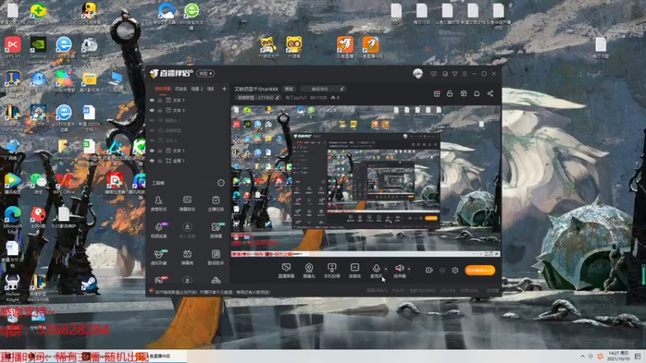Edit the game category S11 pill
The width and height of the screenshot is (646, 363).
[258, 98]
